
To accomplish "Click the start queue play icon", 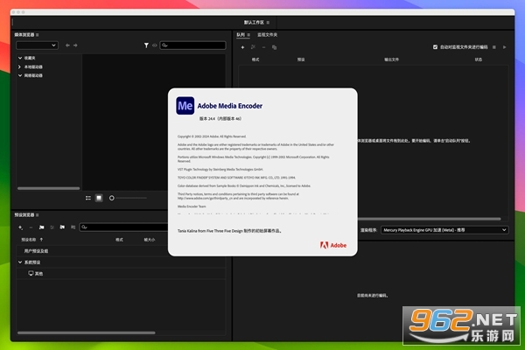I will 504,47.
